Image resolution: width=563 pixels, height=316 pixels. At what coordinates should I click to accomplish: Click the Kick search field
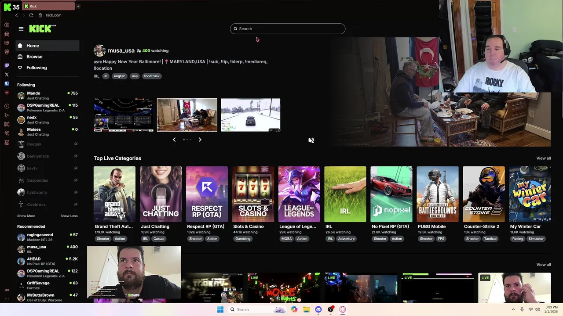pyautogui.click(x=288, y=29)
